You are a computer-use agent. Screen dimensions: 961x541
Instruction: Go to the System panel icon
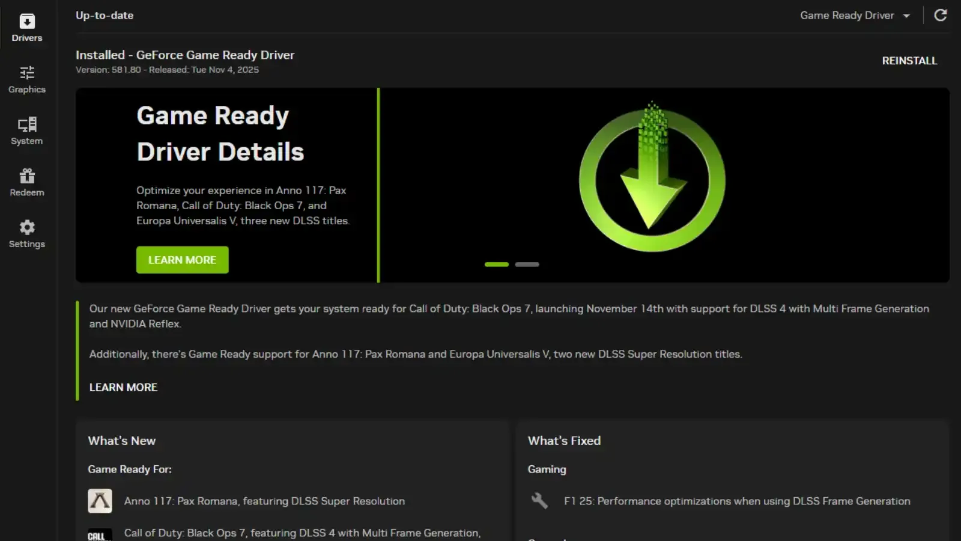point(27,124)
